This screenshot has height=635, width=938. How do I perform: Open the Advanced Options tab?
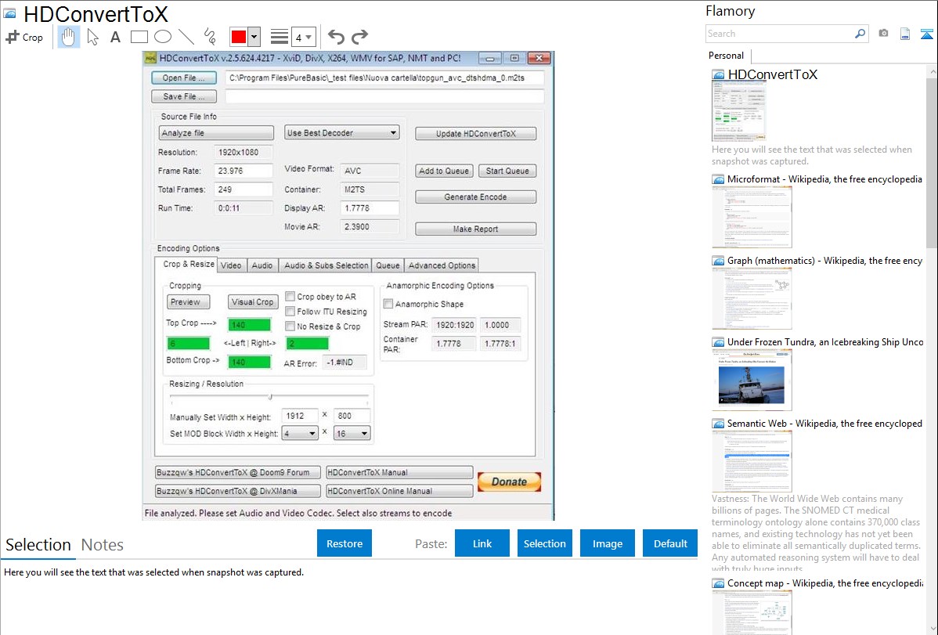(x=442, y=265)
